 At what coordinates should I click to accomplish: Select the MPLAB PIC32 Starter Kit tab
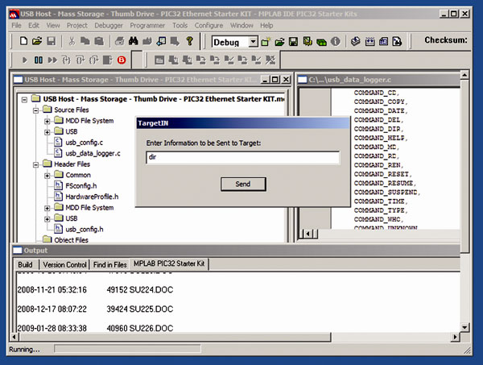tap(169, 263)
